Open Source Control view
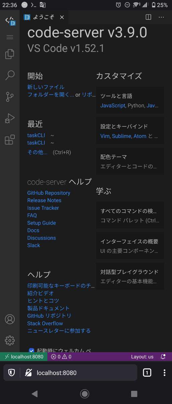Image resolution: width=172 pixels, height=404 pixels. click(10, 97)
